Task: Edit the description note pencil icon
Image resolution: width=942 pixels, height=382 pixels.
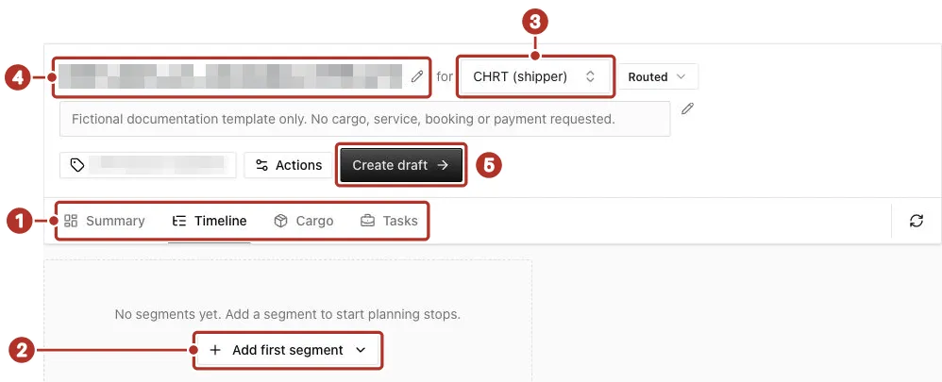Action: (688, 108)
